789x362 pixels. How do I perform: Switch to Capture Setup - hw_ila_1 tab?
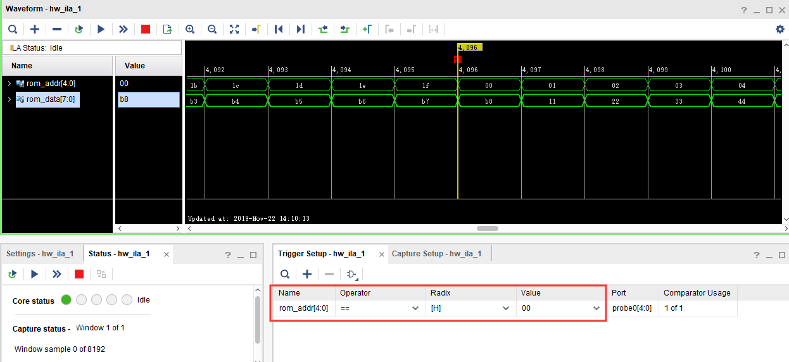(x=436, y=254)
